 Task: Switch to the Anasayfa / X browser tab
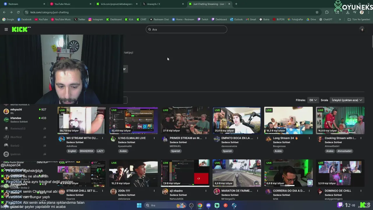[x=163, y=4]
